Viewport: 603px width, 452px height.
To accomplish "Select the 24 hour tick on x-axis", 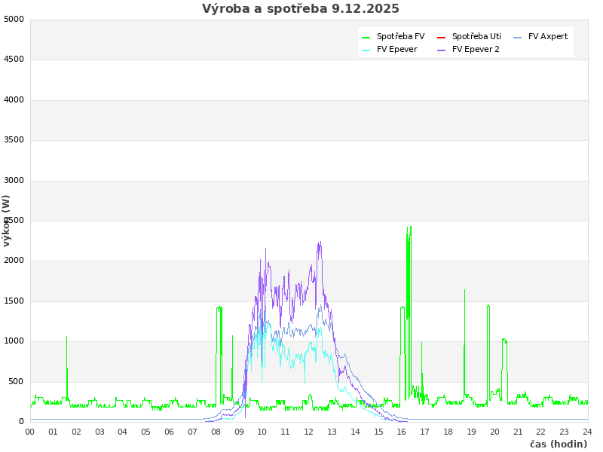I will point(587,432).
